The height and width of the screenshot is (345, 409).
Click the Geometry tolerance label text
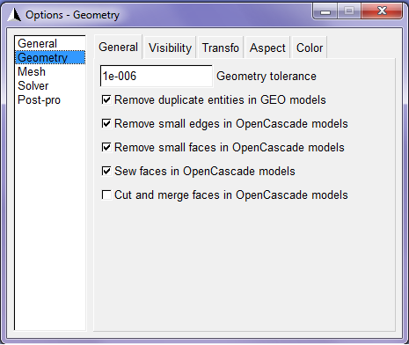[x=267, y=77]
